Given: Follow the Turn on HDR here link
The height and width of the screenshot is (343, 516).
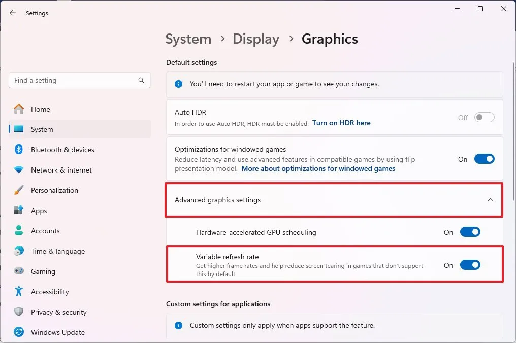Looking at the screenshot, I should pyautogui.click(x=341, y=123).
